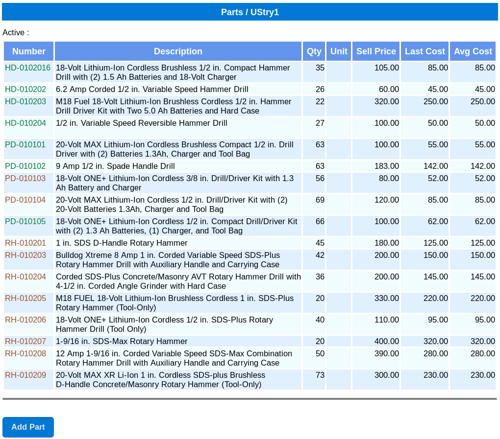Click last cost 250.00 for HD-010203
This screenshot has height=439, width=500.
pos(436,102)
